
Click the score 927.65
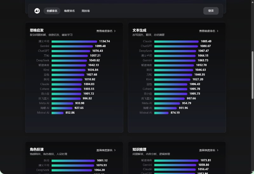click(x=79, y=108)
